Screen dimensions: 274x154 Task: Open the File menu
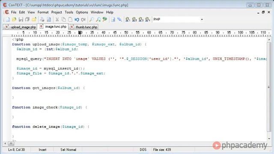point(14,12)
